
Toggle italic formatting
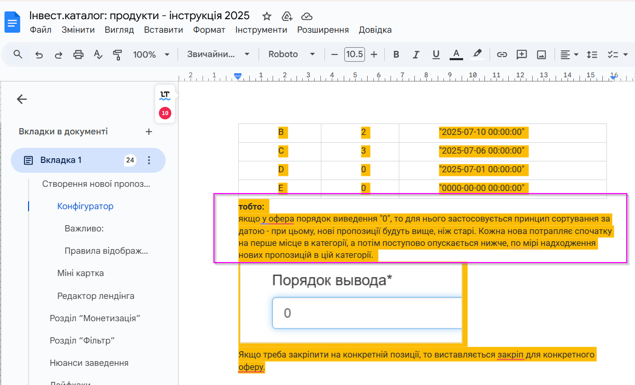416,54
